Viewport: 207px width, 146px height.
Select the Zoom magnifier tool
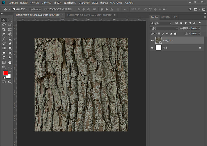[x=3, y=67]
